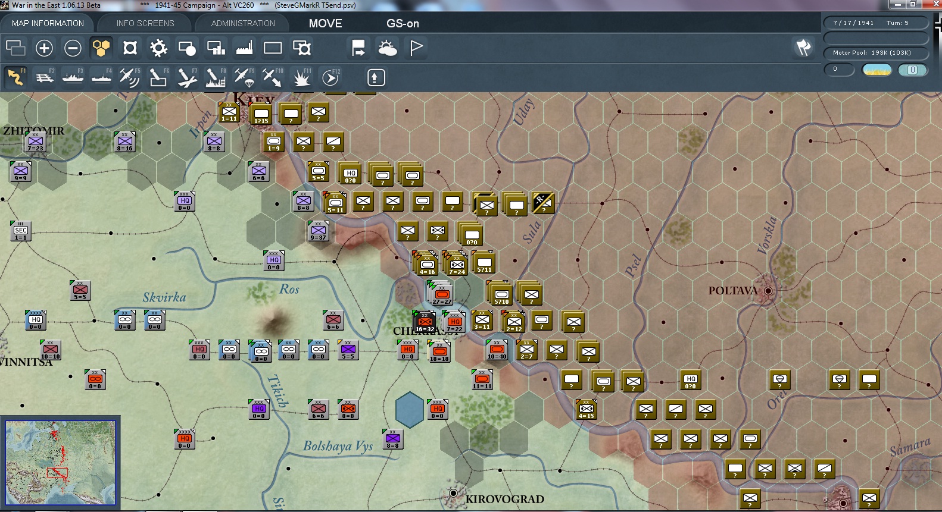Image resolution: width=942 pixels, height=512 pixels.
Task: Select Move mode (F1)
Action: [x=15, y=77]
